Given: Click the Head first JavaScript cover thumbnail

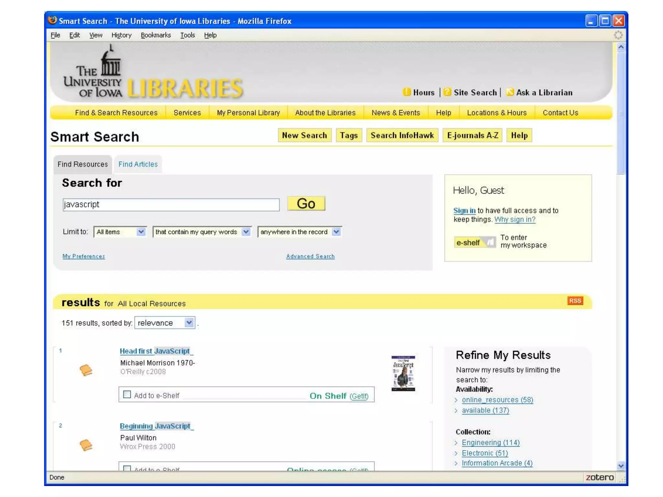Looking at the screenshot, I should coord(403,373).
